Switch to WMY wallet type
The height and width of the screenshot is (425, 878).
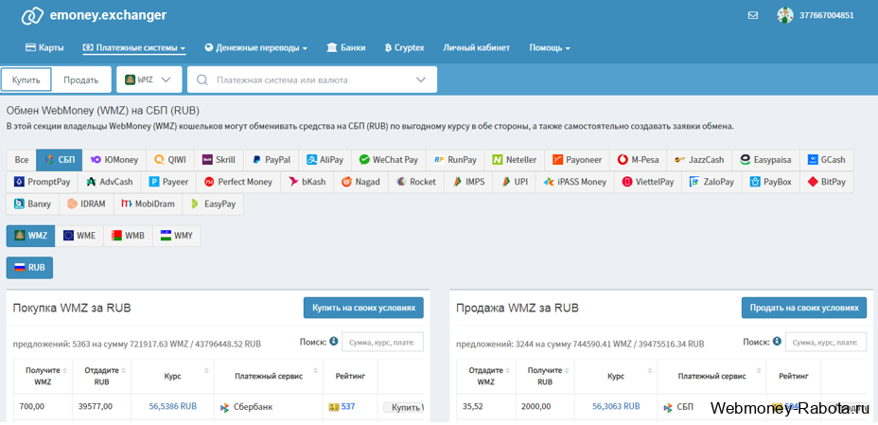[176, 236]
